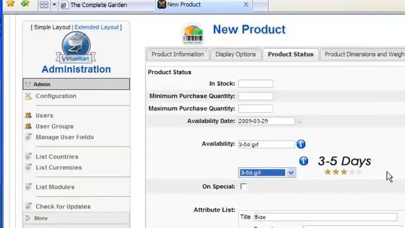
Task: Click the Users people icon
Action: (28, 115)
